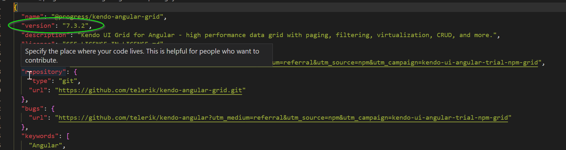
Task: Click the "description" property key
Action: click(x=45, y=35)
